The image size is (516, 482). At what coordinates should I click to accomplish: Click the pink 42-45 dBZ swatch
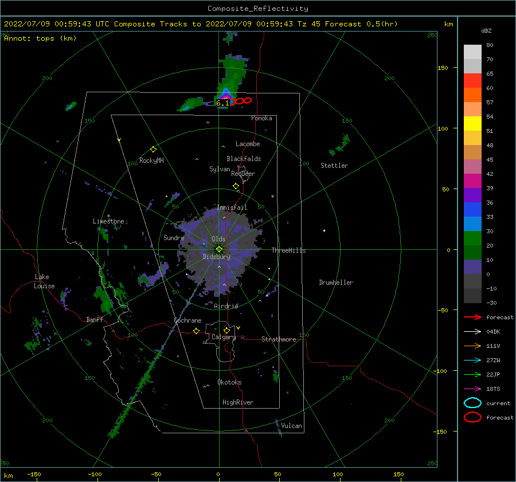[x=472, y=167]
